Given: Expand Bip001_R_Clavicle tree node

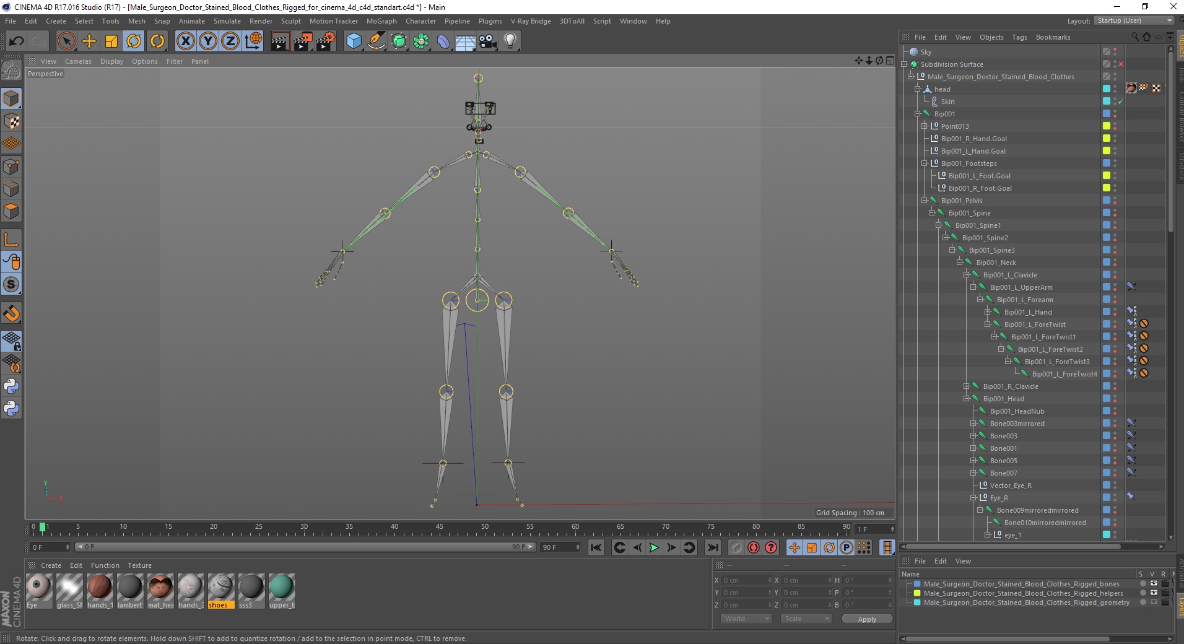Looking at the screenshot, I should tap(966, 386).
